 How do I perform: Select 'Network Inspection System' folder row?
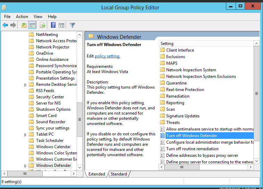click(x=191, y=70)
